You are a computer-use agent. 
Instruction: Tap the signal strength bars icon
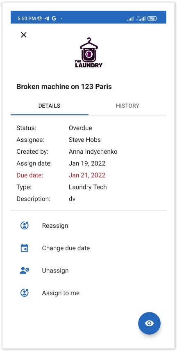131,18
